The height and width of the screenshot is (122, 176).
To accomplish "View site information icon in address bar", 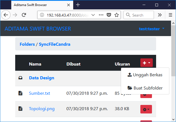I will click(x=42, y=15).
